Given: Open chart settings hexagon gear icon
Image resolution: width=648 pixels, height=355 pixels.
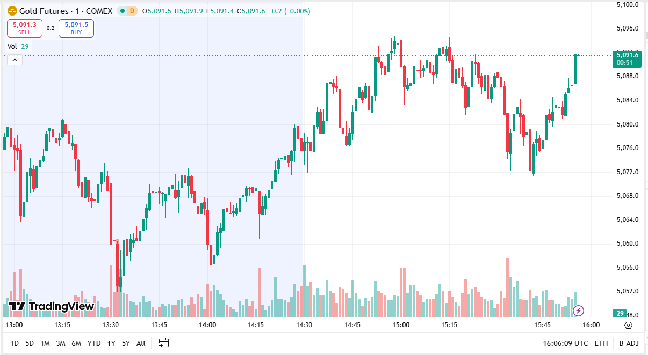Looking at the screenshot, I should coord(628,325).
